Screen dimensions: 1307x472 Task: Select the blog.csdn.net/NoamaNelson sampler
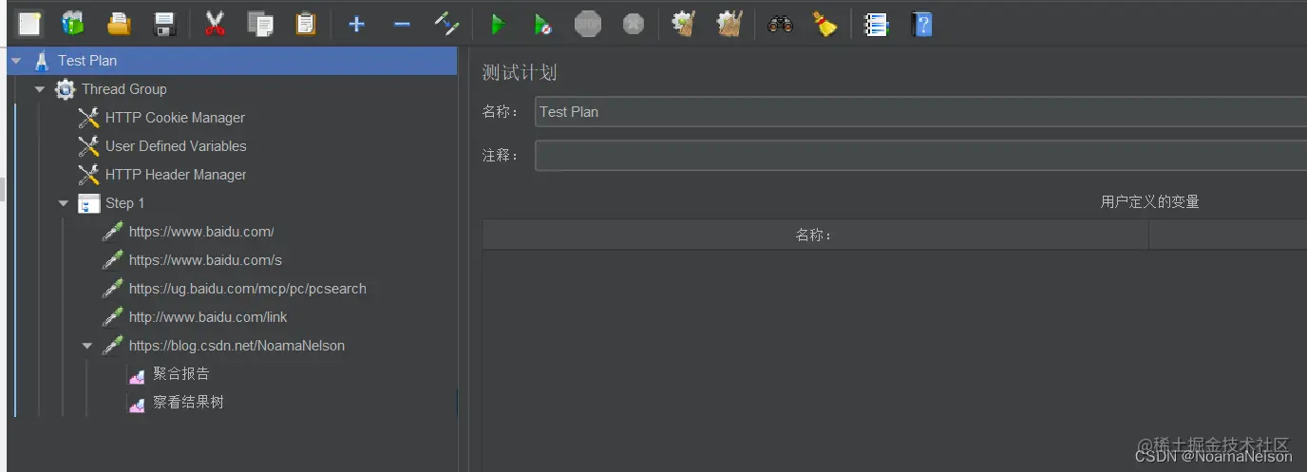tap(237, 346)
